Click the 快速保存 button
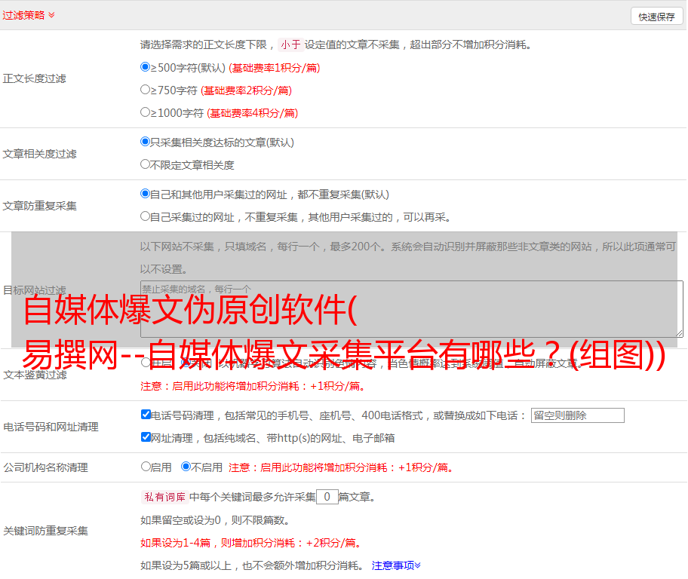Viewport: 688px width, 579px height. point(656,17)
